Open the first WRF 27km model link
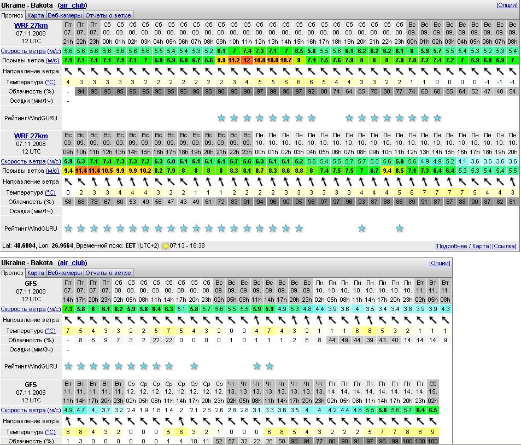Image resolution: width=521 pixels, height=445 pixels. pos(31,26)
